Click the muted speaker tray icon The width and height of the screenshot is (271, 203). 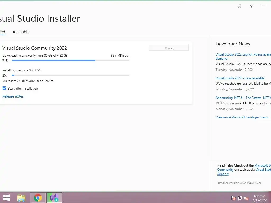pyautogui.click(x=246, y=198)
